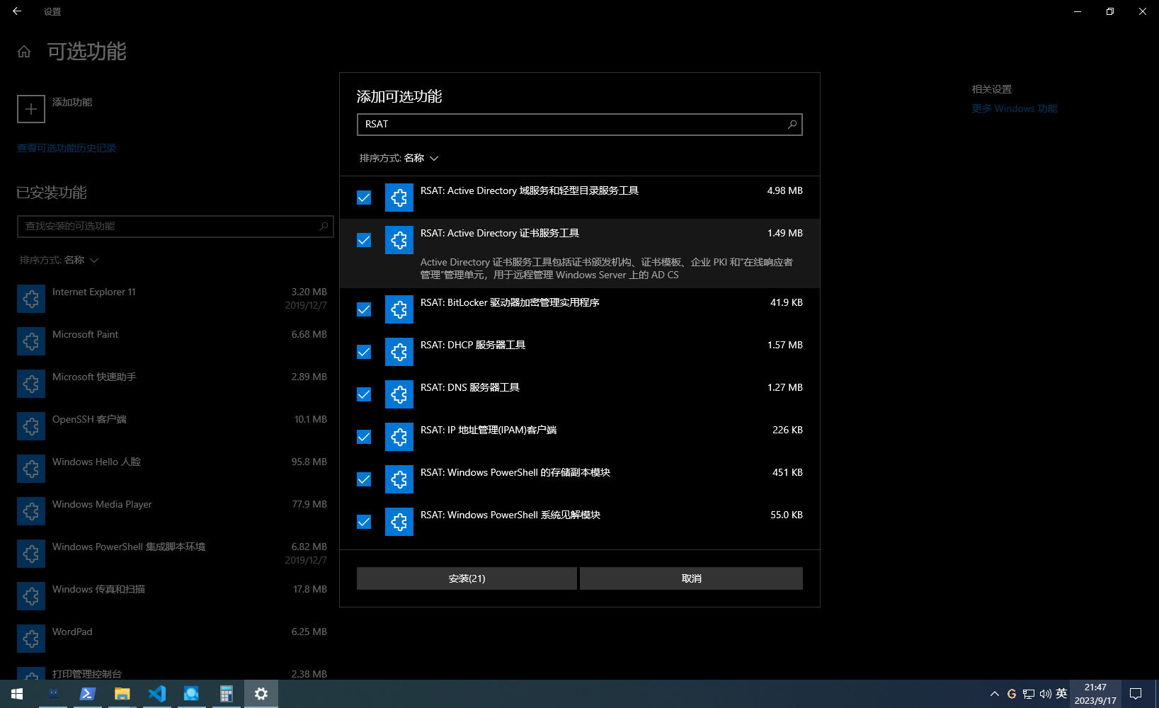Click the Microsoft Paint feature icon
Screen dimensions: 1159x708
[31, 341]
